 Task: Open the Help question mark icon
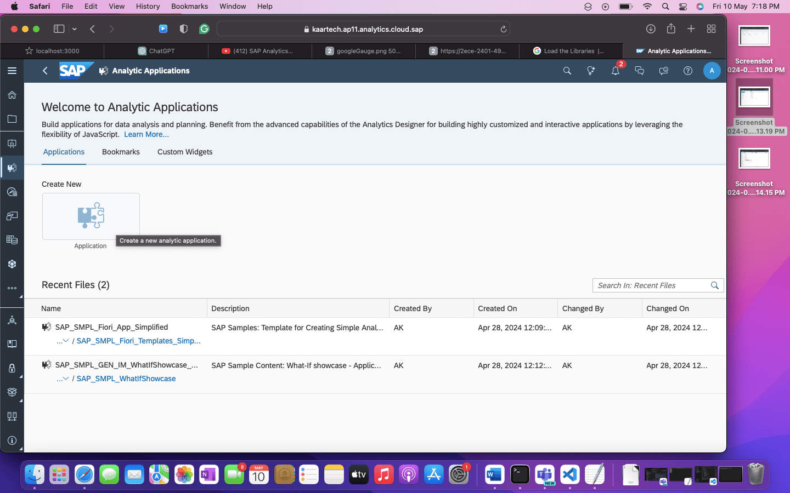[x=687, y=71]
